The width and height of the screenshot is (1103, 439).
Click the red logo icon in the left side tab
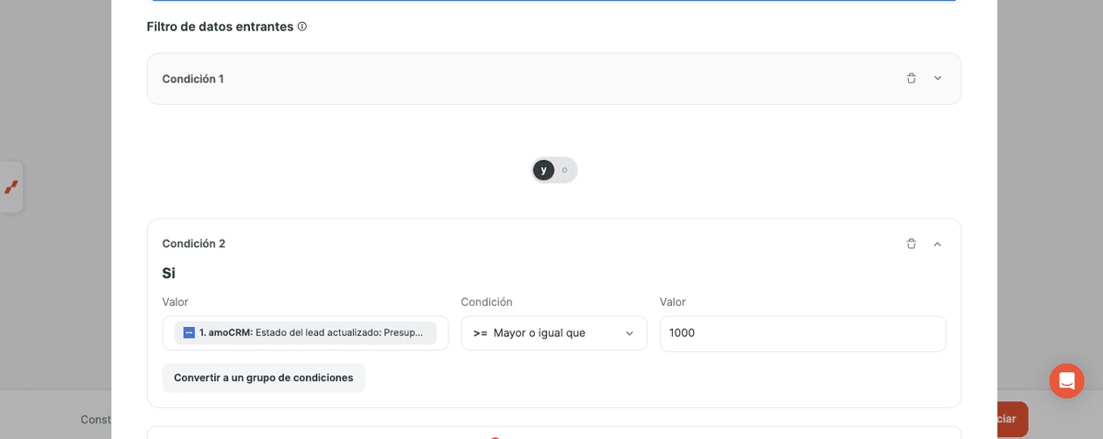click(x=11, y=187)
